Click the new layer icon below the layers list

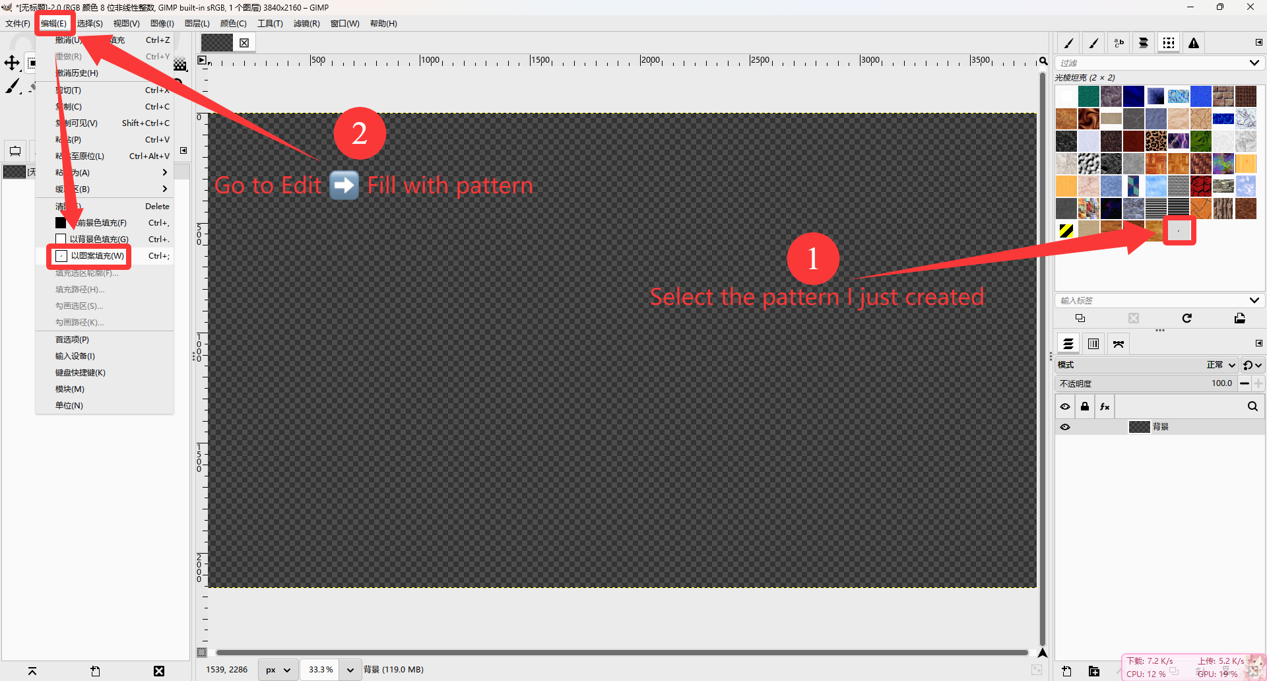coord(1067,672)
